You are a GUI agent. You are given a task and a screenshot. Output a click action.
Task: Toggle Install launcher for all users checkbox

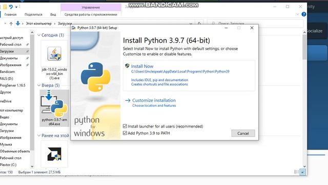tap(125, 126)
